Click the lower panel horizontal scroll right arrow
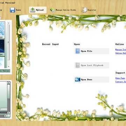Viewport: 126px width, 126px height. tap(6, 116)
